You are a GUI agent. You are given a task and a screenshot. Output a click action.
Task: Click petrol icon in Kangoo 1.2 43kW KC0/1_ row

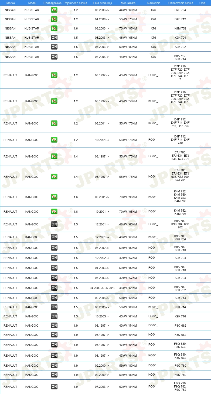[x=54, y=101]
